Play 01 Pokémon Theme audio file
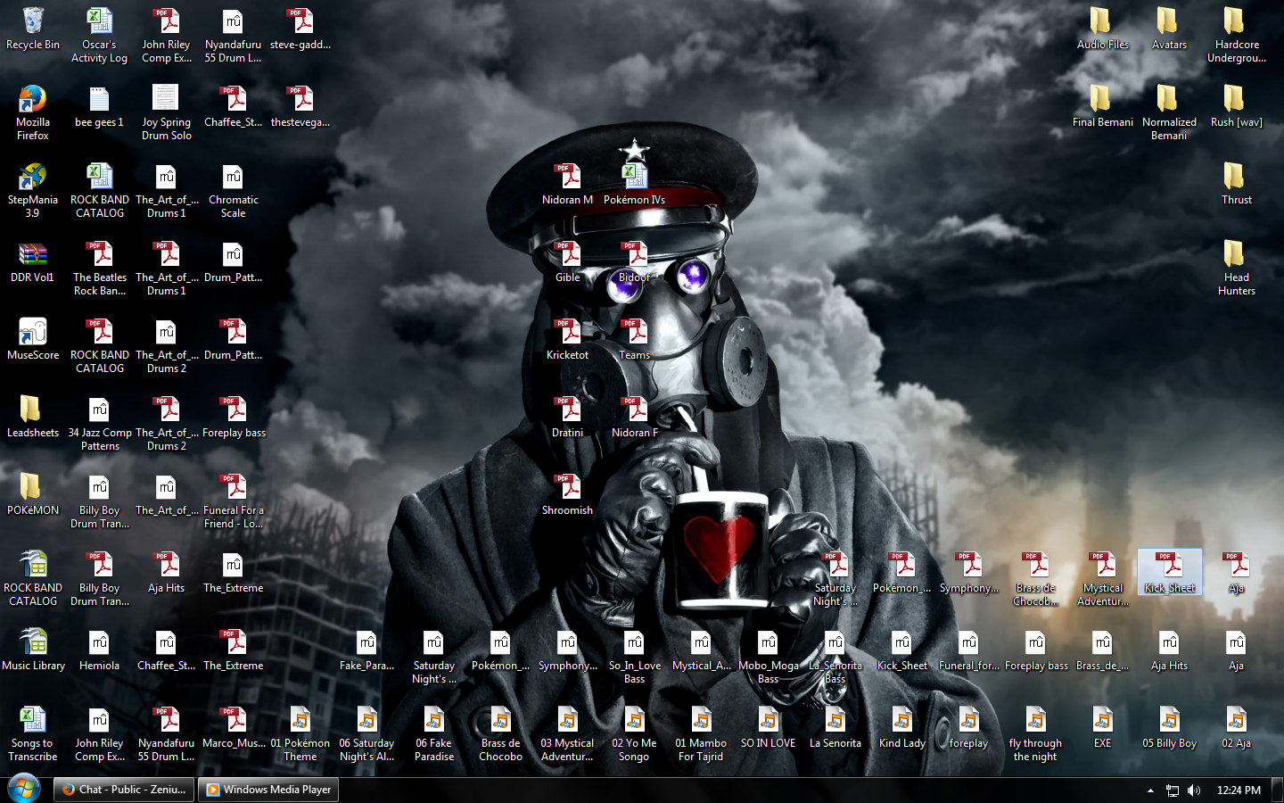Image resolution: width=1284 pixels, height=803 pixels. click(300, 734)
